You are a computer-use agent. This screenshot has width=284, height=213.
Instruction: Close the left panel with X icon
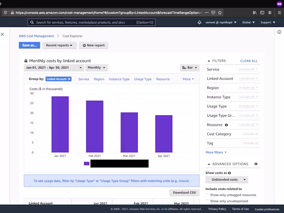point(2,34)
